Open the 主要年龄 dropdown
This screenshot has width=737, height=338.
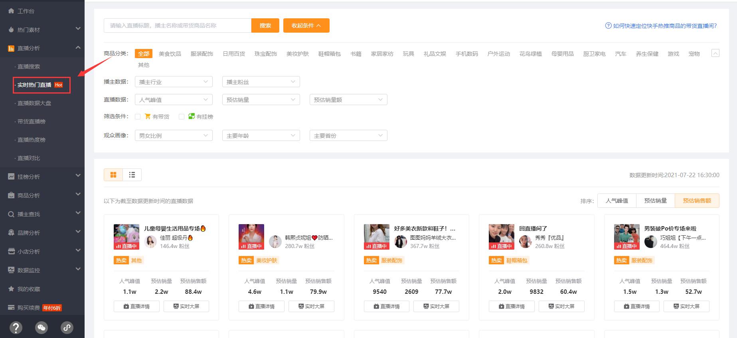click(261, 135)
